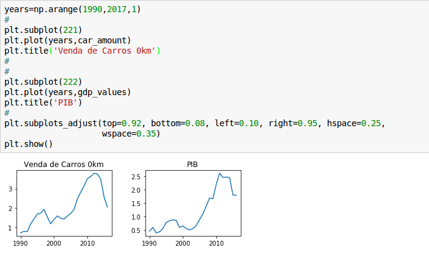Click the plt.subplots_adjust line with top=0.92
This screenshot has height=253, width=429.
point(195,123)
